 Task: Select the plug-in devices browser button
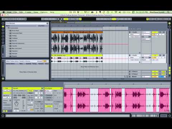(3, 30)
